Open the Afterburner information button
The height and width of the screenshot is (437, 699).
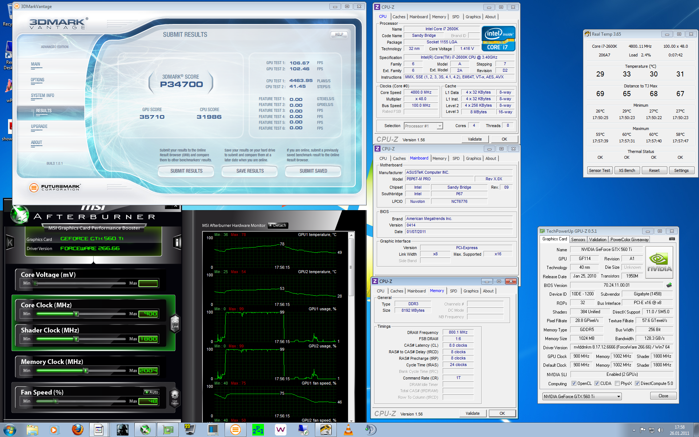(177, 242)
